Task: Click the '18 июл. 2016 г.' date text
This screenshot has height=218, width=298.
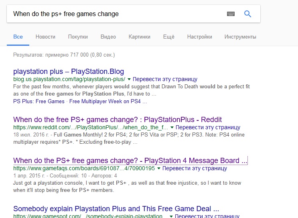Action: (x=31, y=134)
